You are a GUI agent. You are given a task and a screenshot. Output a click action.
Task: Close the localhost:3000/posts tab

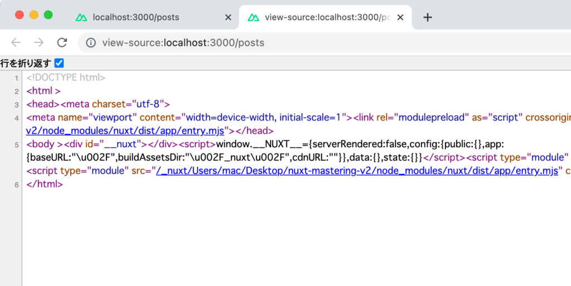[x=228, y=17]
